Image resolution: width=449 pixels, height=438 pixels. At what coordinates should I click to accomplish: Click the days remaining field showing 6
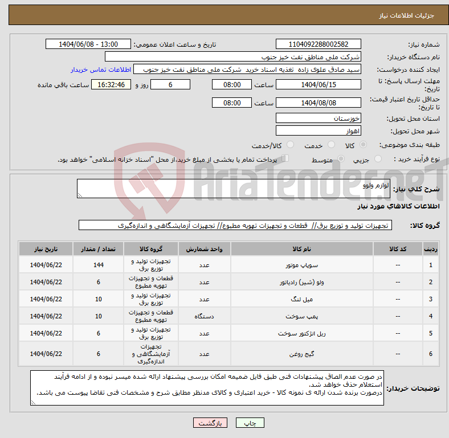pyautogui.click(x=170, y=84)
